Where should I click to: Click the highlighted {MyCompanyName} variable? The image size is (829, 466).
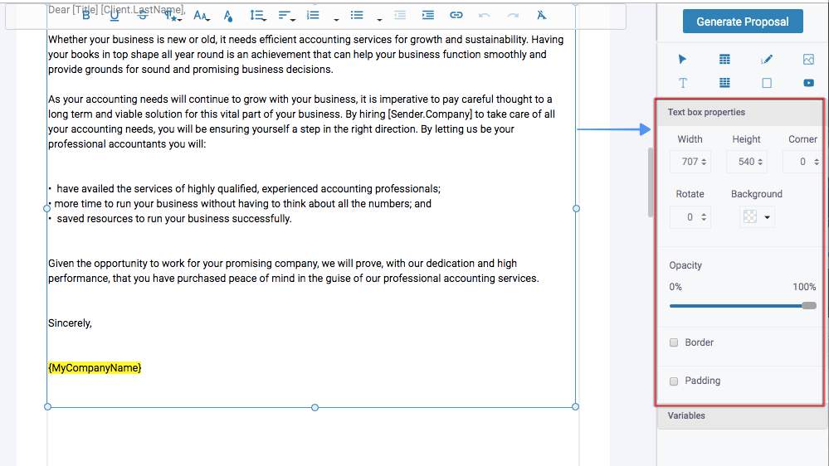(x=95, y=367)
